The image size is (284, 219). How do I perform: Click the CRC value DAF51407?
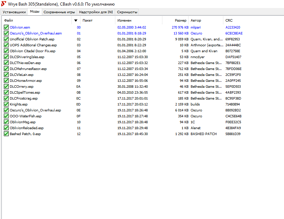(233, 57)
